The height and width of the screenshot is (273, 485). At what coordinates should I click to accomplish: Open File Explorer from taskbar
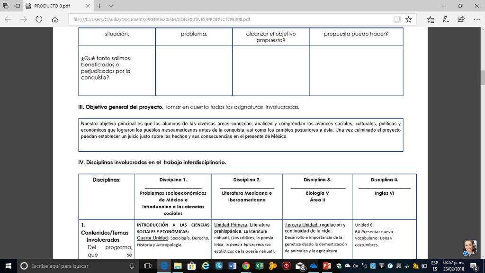178,266
